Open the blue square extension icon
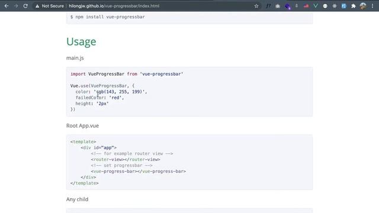This screenshot has width=379, height=213. coord(343,6)
